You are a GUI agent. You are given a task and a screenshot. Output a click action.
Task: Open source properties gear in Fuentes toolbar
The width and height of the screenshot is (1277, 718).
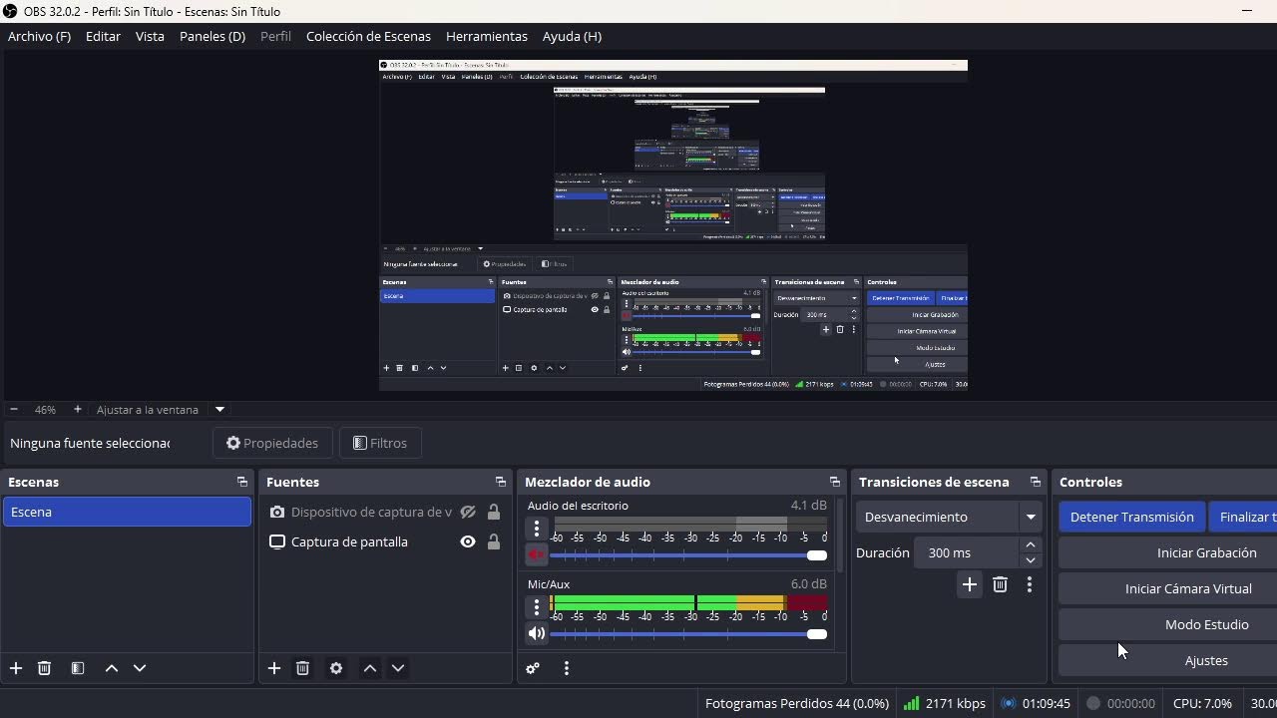[336, 668]
